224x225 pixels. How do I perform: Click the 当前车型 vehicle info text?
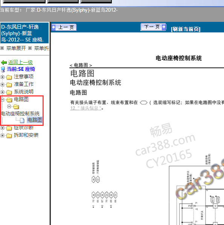pyautogui.click(x=59, y=10)
